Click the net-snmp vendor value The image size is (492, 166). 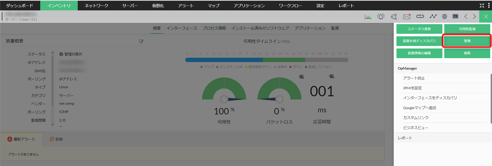tap(67, 104)
